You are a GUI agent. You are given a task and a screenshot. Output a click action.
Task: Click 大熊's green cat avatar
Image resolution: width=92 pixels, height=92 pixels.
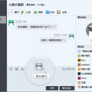(x=11, y=23)
